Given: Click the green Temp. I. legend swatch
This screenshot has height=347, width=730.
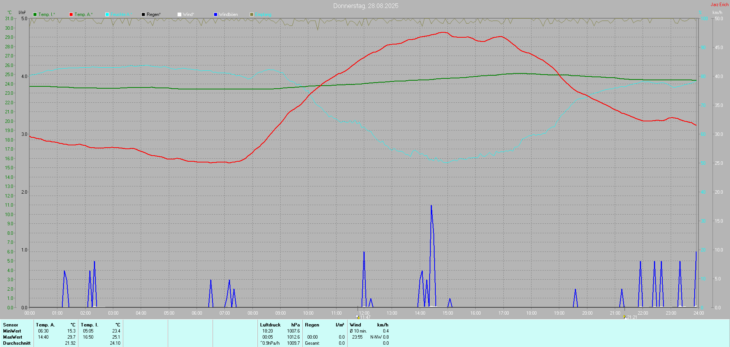Looking at the screenshot, I should (35, 14).
